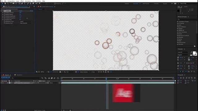Screen dimensions: 198x111
Task: Switch to the Audio panel tab
Action: (186, 7)
